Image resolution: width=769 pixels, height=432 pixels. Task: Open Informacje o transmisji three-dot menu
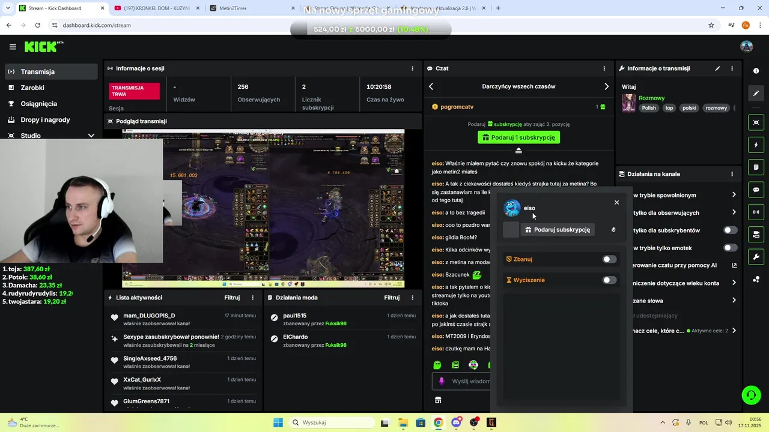732,68
